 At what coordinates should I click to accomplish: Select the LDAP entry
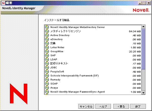coord(93,60)
